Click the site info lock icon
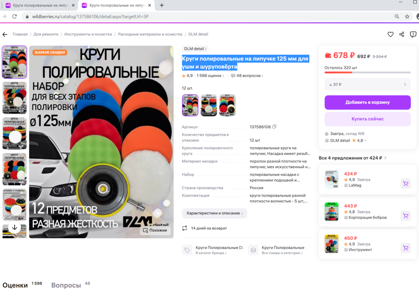Viewport: 419px width, 297px height. point(27,17)
